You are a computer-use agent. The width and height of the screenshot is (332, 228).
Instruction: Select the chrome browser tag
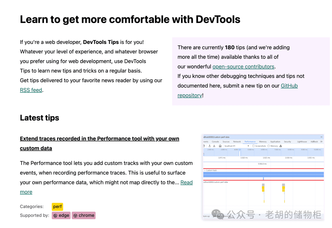84,215
